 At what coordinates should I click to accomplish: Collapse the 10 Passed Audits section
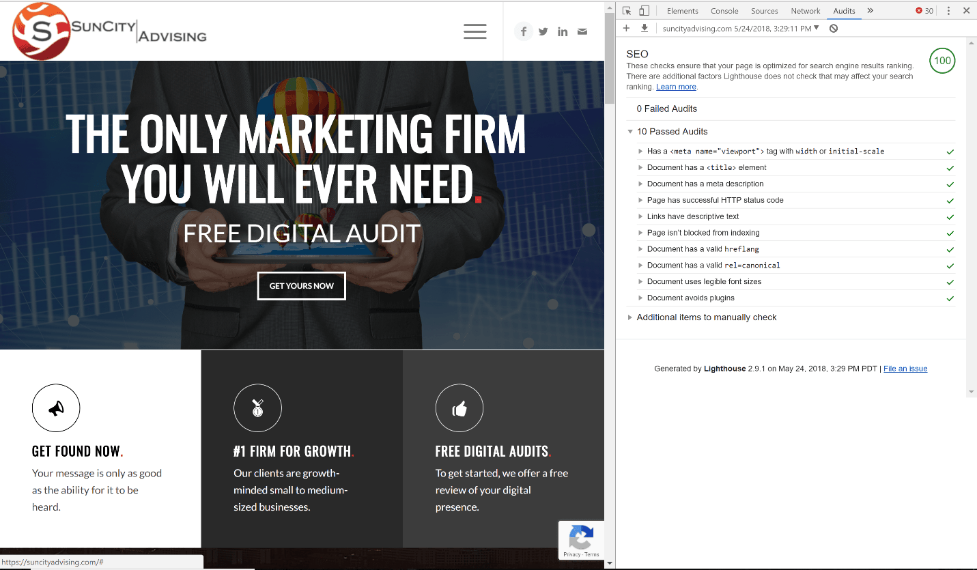coord(630,132)
